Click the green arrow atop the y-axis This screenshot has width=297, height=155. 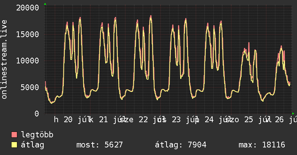[x=45, y=4]
